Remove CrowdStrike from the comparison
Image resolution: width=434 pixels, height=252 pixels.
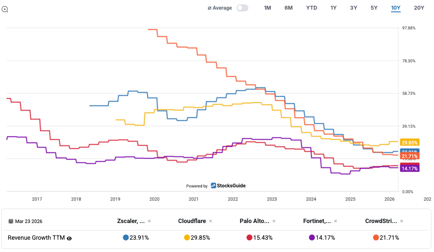coord(402,221)
